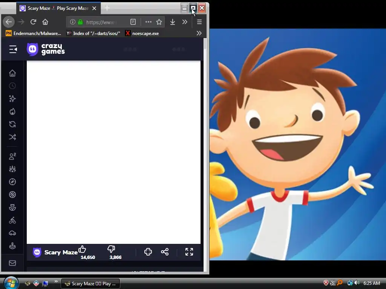Viewport: 386px width, 289px height.
Task: Show more bookmarks with the chevron
Action: pyautogui.click(x=199, y=33)
